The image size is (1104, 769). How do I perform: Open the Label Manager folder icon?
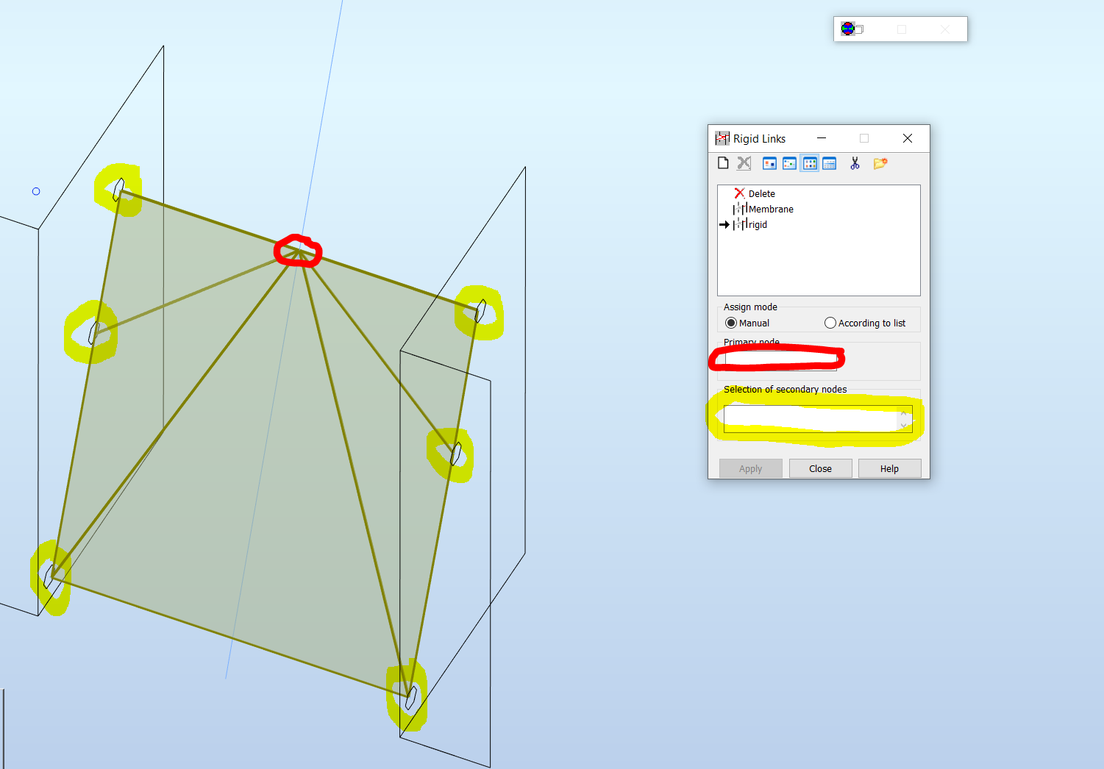coord(880,162)
